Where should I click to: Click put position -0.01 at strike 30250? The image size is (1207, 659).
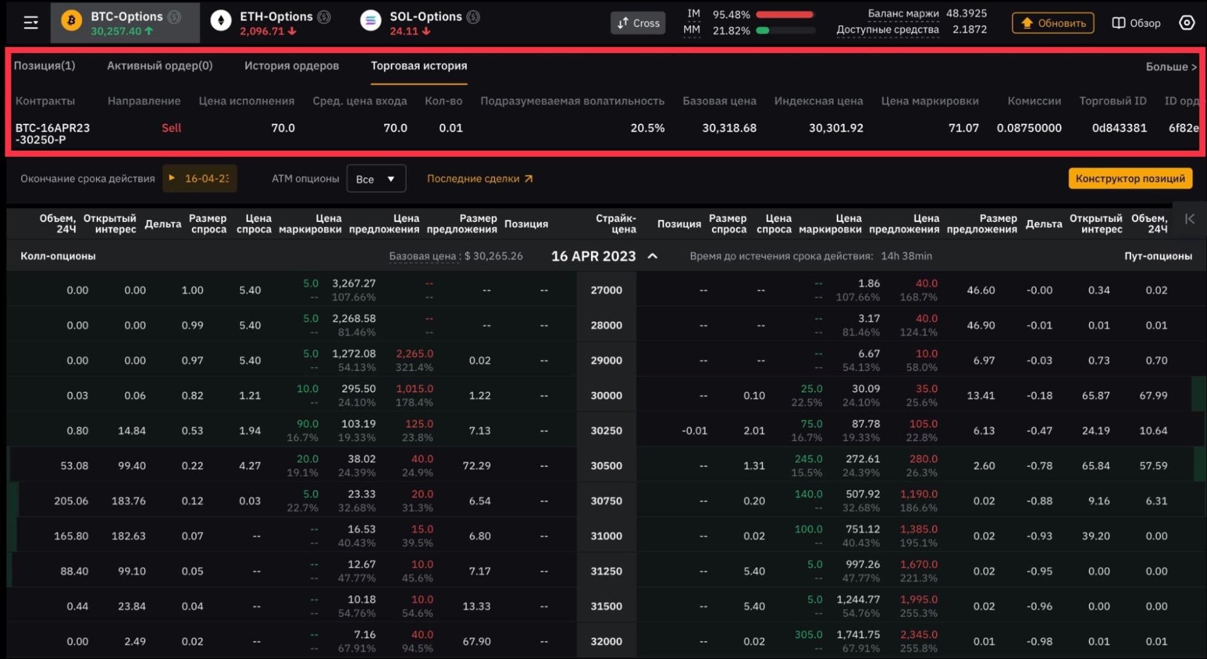(694, 430)
